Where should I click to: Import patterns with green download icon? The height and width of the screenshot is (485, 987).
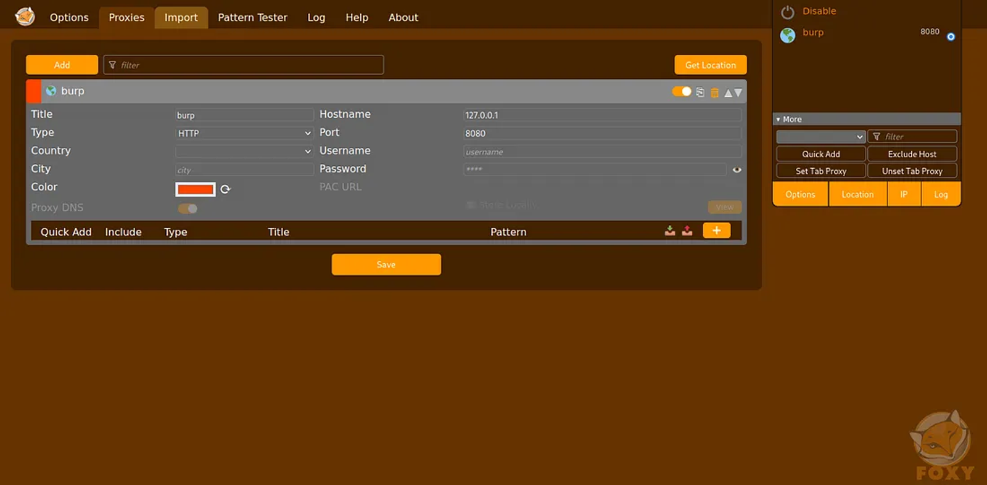point(670,230)
